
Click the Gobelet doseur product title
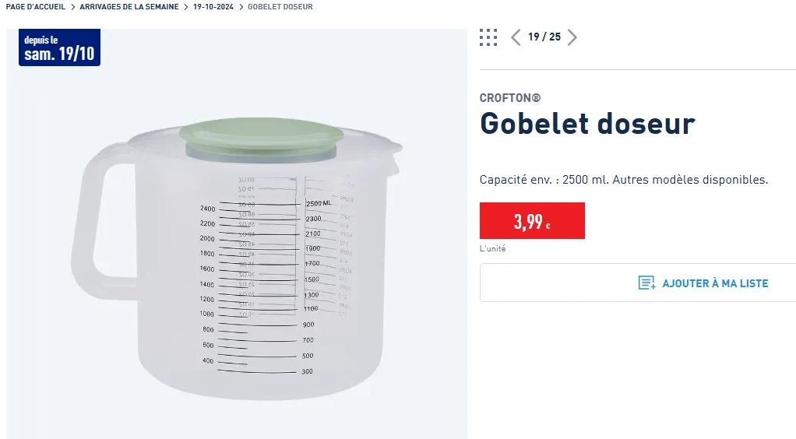click(x=587, y=123)
